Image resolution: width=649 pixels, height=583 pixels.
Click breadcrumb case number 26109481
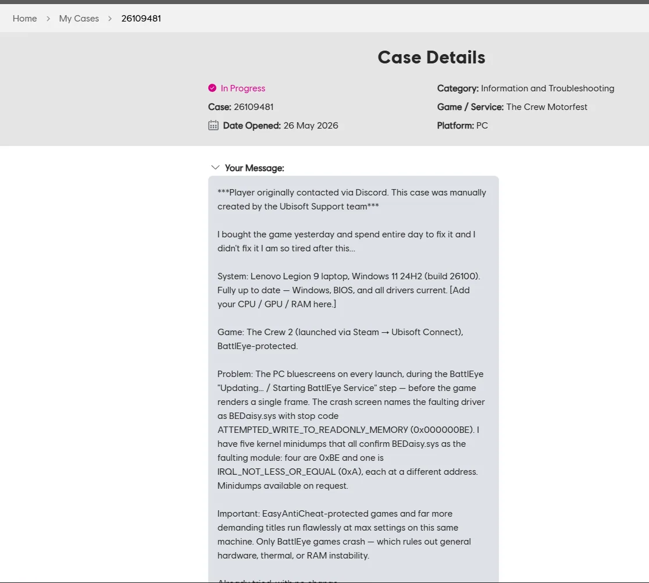[141, 18]
